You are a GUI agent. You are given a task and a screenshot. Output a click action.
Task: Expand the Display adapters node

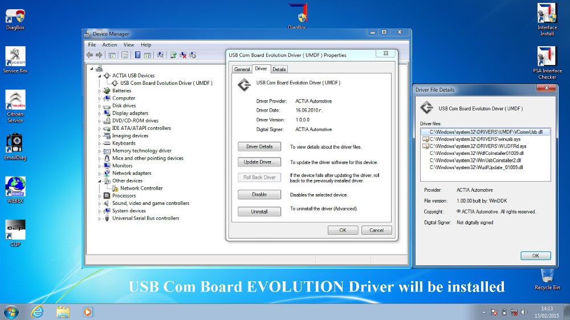coord(100,113)
